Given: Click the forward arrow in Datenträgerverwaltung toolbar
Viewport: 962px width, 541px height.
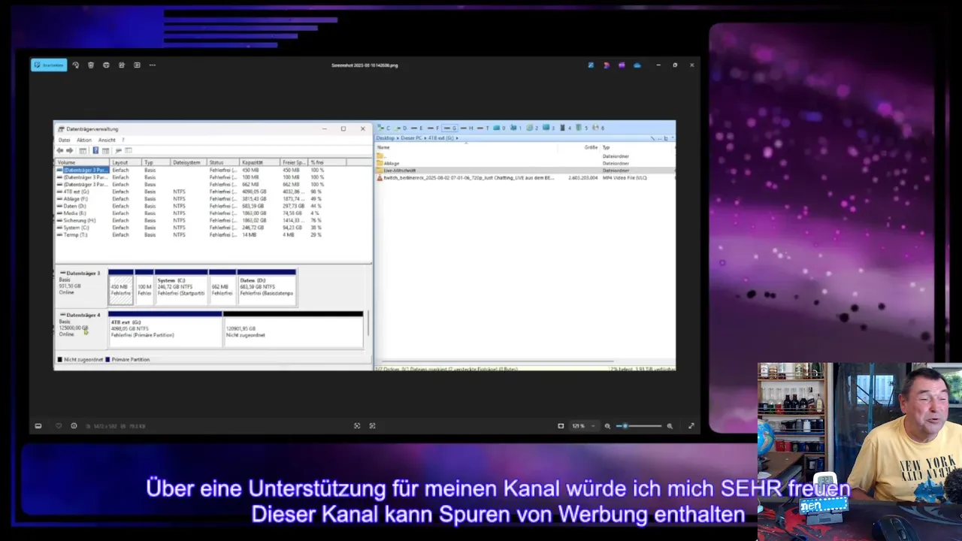Looking at the screenshot, I should pyautogui.click(x=70, y=150).
